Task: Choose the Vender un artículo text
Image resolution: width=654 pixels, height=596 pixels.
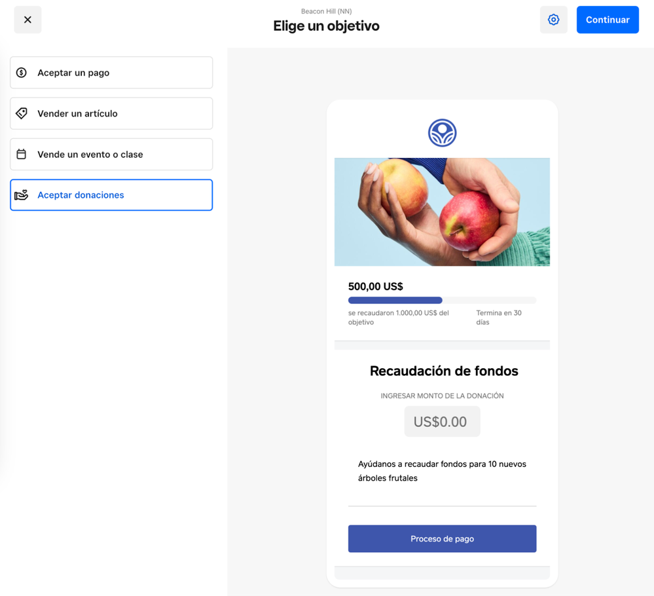Action: [77, 113]
